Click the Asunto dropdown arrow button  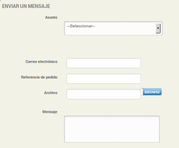(x=158, y=28)
